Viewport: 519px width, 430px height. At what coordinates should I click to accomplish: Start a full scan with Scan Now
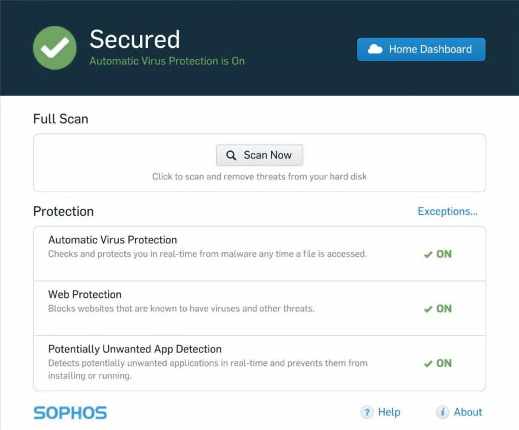pos(259,155)
